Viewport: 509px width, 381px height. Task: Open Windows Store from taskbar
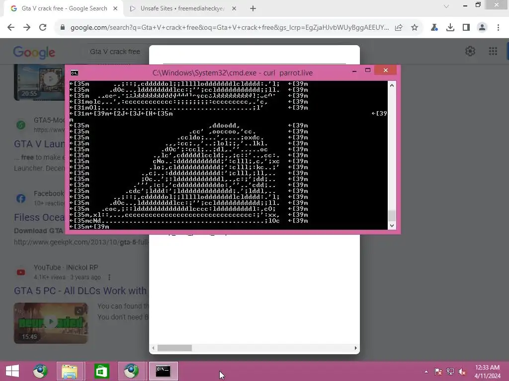tap(101, 371)
